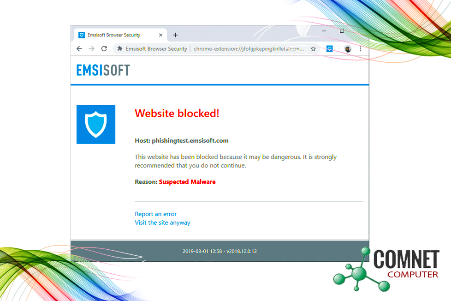The height and width of the screenshot is (301, 451).
Task: Click the forward navigation arrow
Action: 92,48
